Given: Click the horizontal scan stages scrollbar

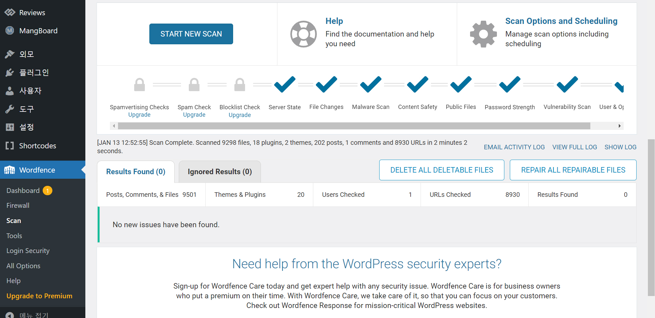Looking at the screenshot, I should (354, 126).
